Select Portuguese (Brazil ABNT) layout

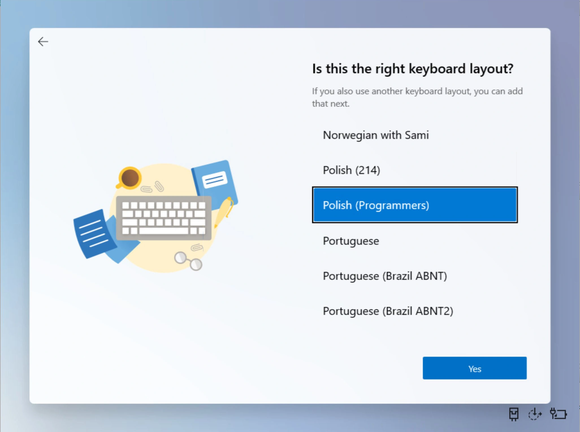point(415,276)
